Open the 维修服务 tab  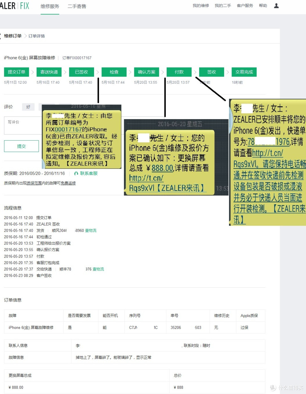pos(50,6)
